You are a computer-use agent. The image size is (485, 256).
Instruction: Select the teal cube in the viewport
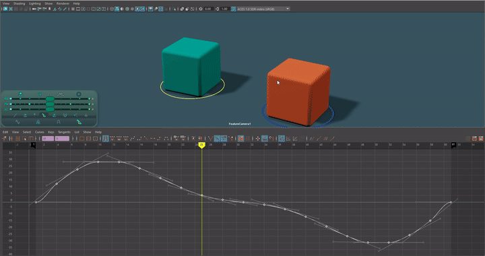(191, 67)
